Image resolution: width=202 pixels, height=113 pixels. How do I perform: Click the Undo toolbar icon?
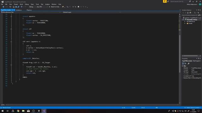point(21,7)
